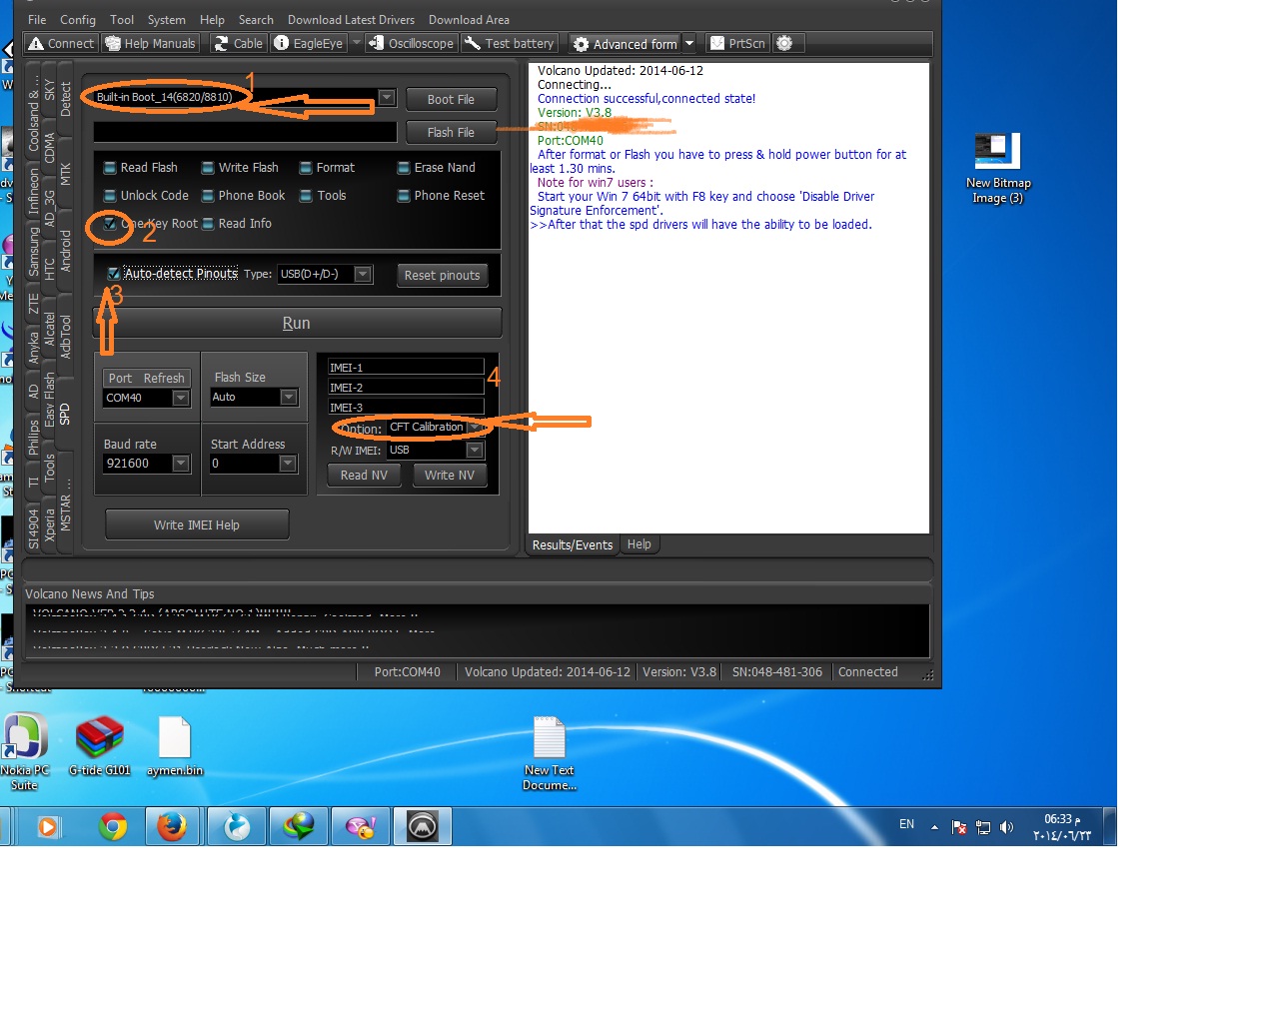Take a screenshot with PrtScn
Image resolution: width=1279 pixels, height=1023 pixels.
(736, 44)
